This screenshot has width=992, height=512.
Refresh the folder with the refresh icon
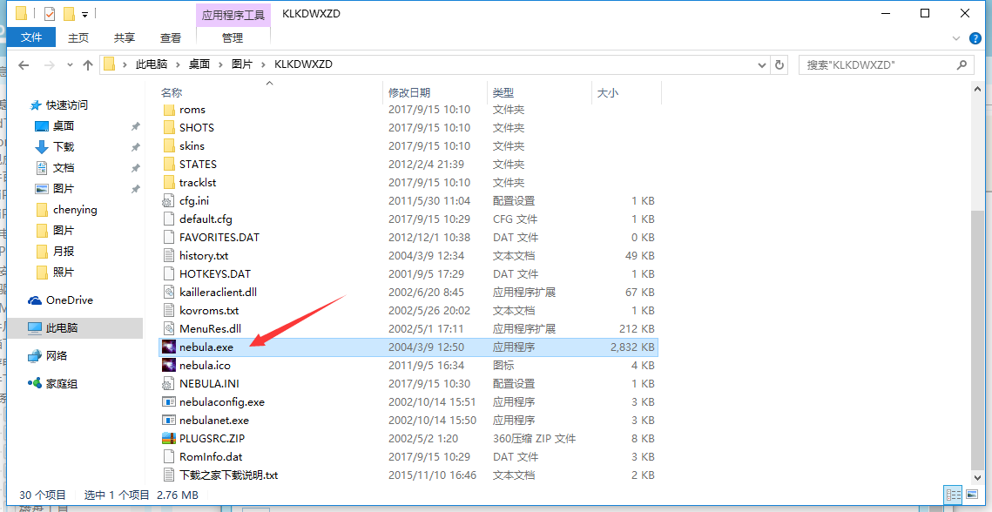point(778,64)
